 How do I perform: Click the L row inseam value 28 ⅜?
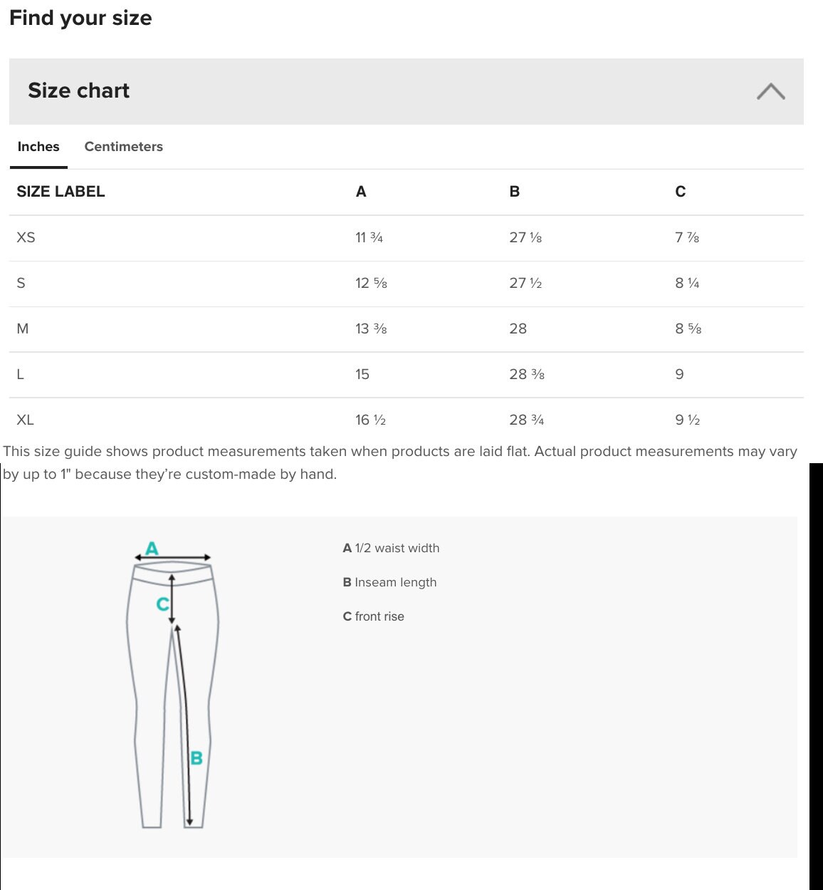527,374
